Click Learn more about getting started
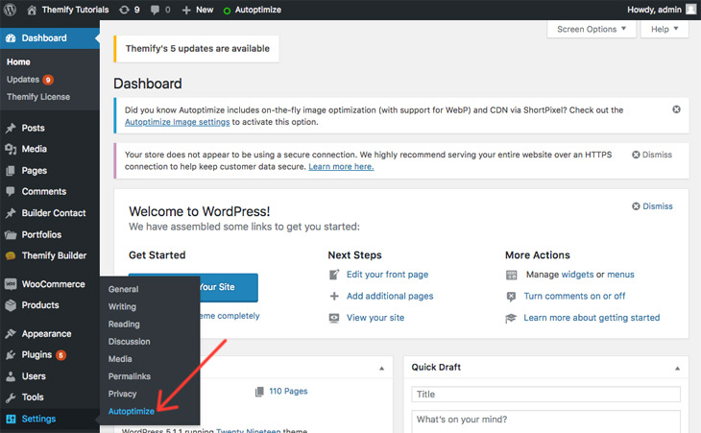Image resolution: width=701 pixels, height=433 pixels. pos(592,318)
